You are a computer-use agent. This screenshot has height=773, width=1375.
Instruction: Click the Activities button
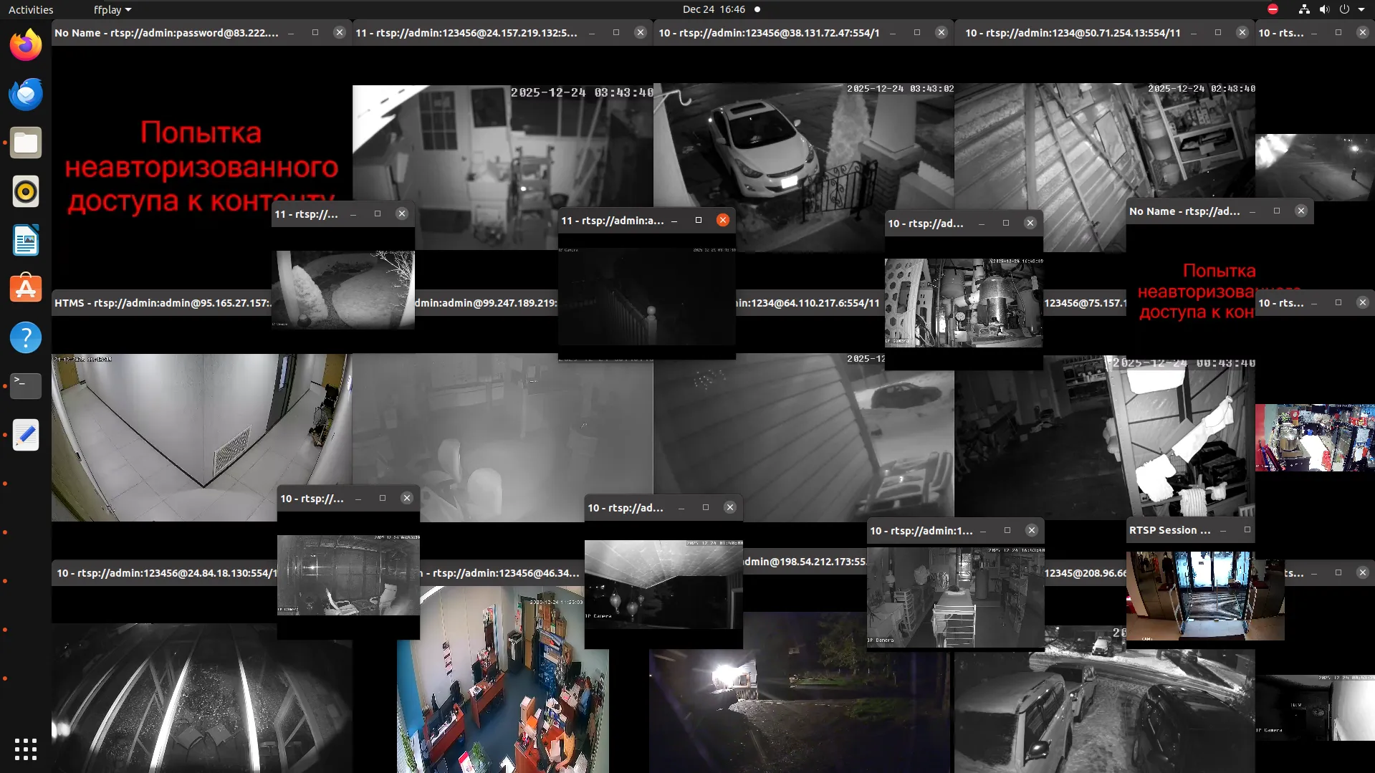click(31, 9)
